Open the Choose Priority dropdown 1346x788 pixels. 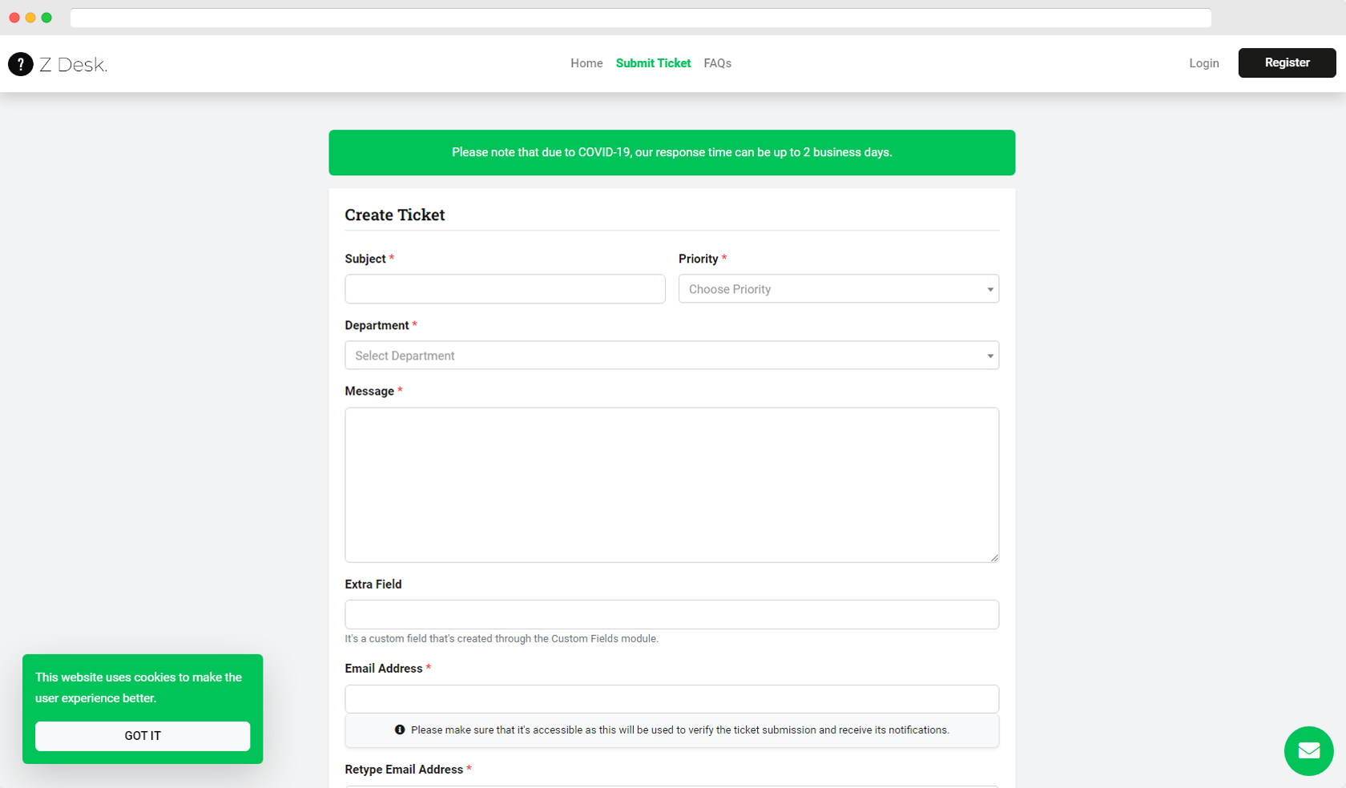point(838,289)
